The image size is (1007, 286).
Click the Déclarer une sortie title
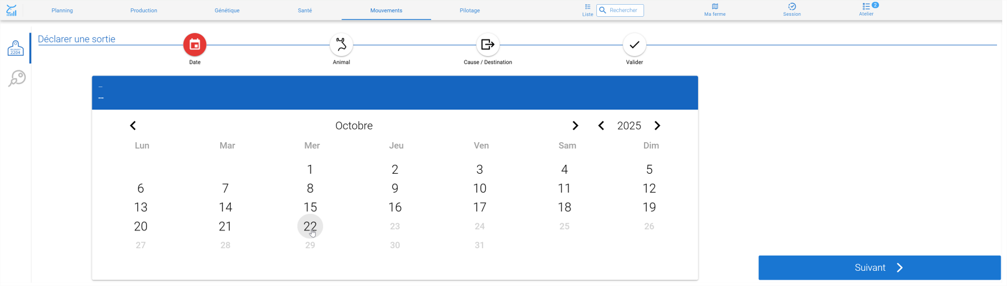[x=76, y=39]
